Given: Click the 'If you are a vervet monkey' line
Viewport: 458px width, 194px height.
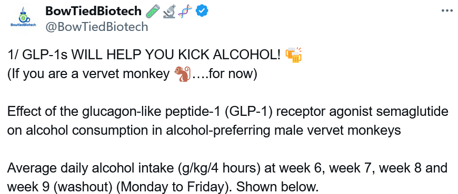Looking at the screenshot, I should point(88,74).
